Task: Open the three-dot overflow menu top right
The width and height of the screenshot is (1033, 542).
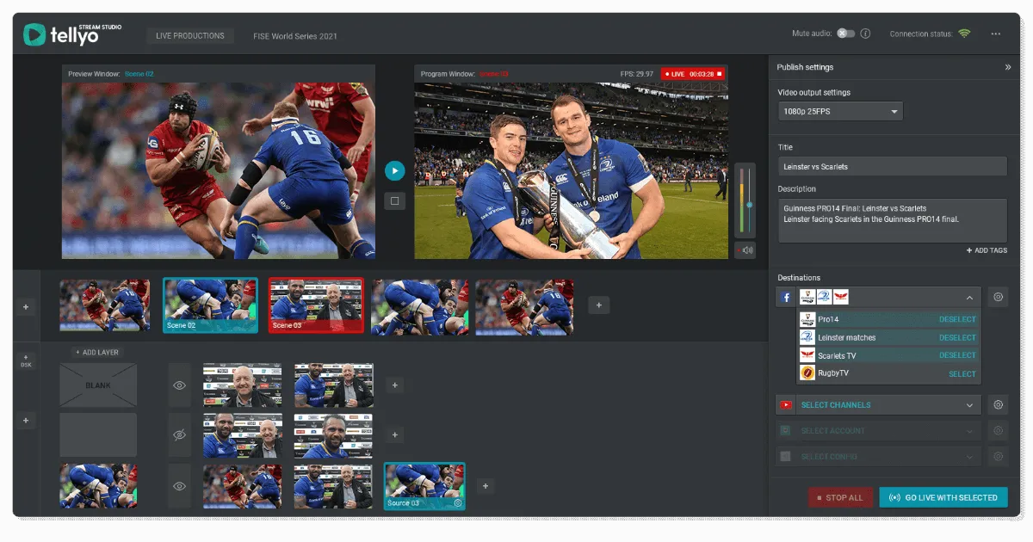Action: click(996, 33)
